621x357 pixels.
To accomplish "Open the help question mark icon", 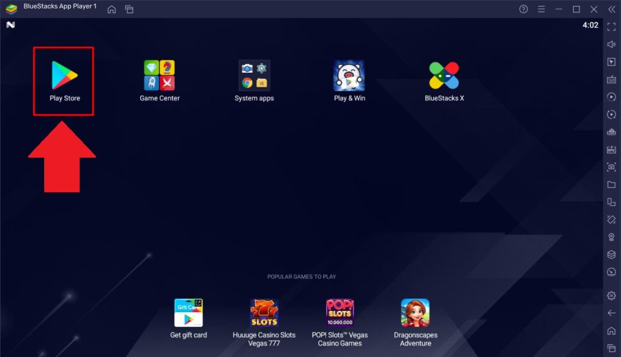I will coord(524,9).
